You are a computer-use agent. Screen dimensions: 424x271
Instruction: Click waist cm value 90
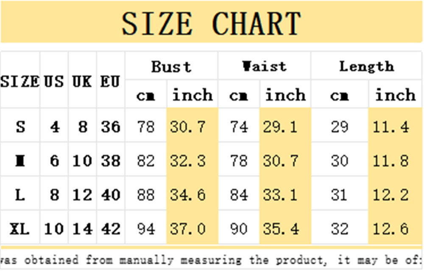[239, 229]
